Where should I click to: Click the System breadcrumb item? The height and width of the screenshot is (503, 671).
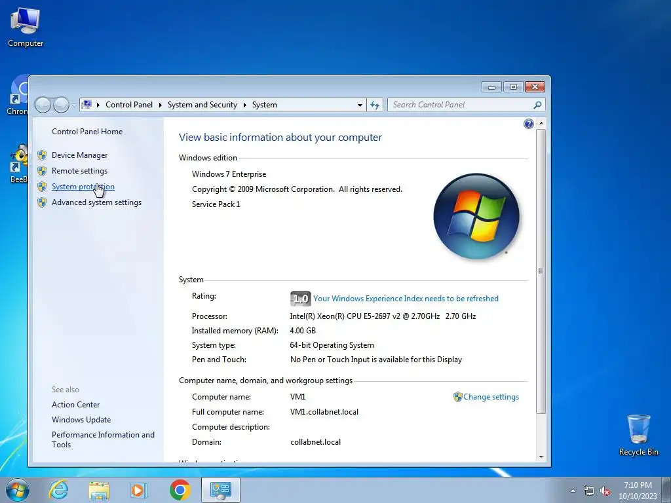(265, 105)
